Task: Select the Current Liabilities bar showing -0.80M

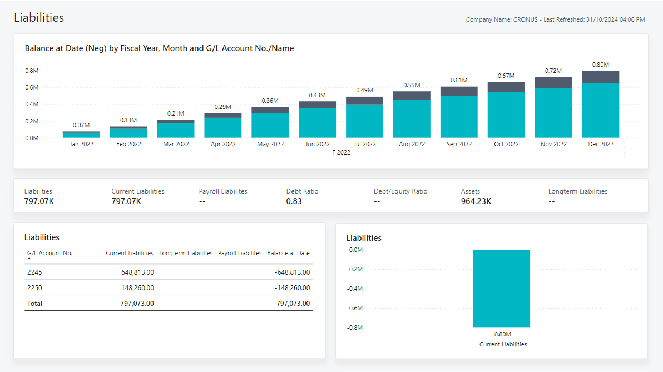Action: pyautogui.click(x=501, y=287)
